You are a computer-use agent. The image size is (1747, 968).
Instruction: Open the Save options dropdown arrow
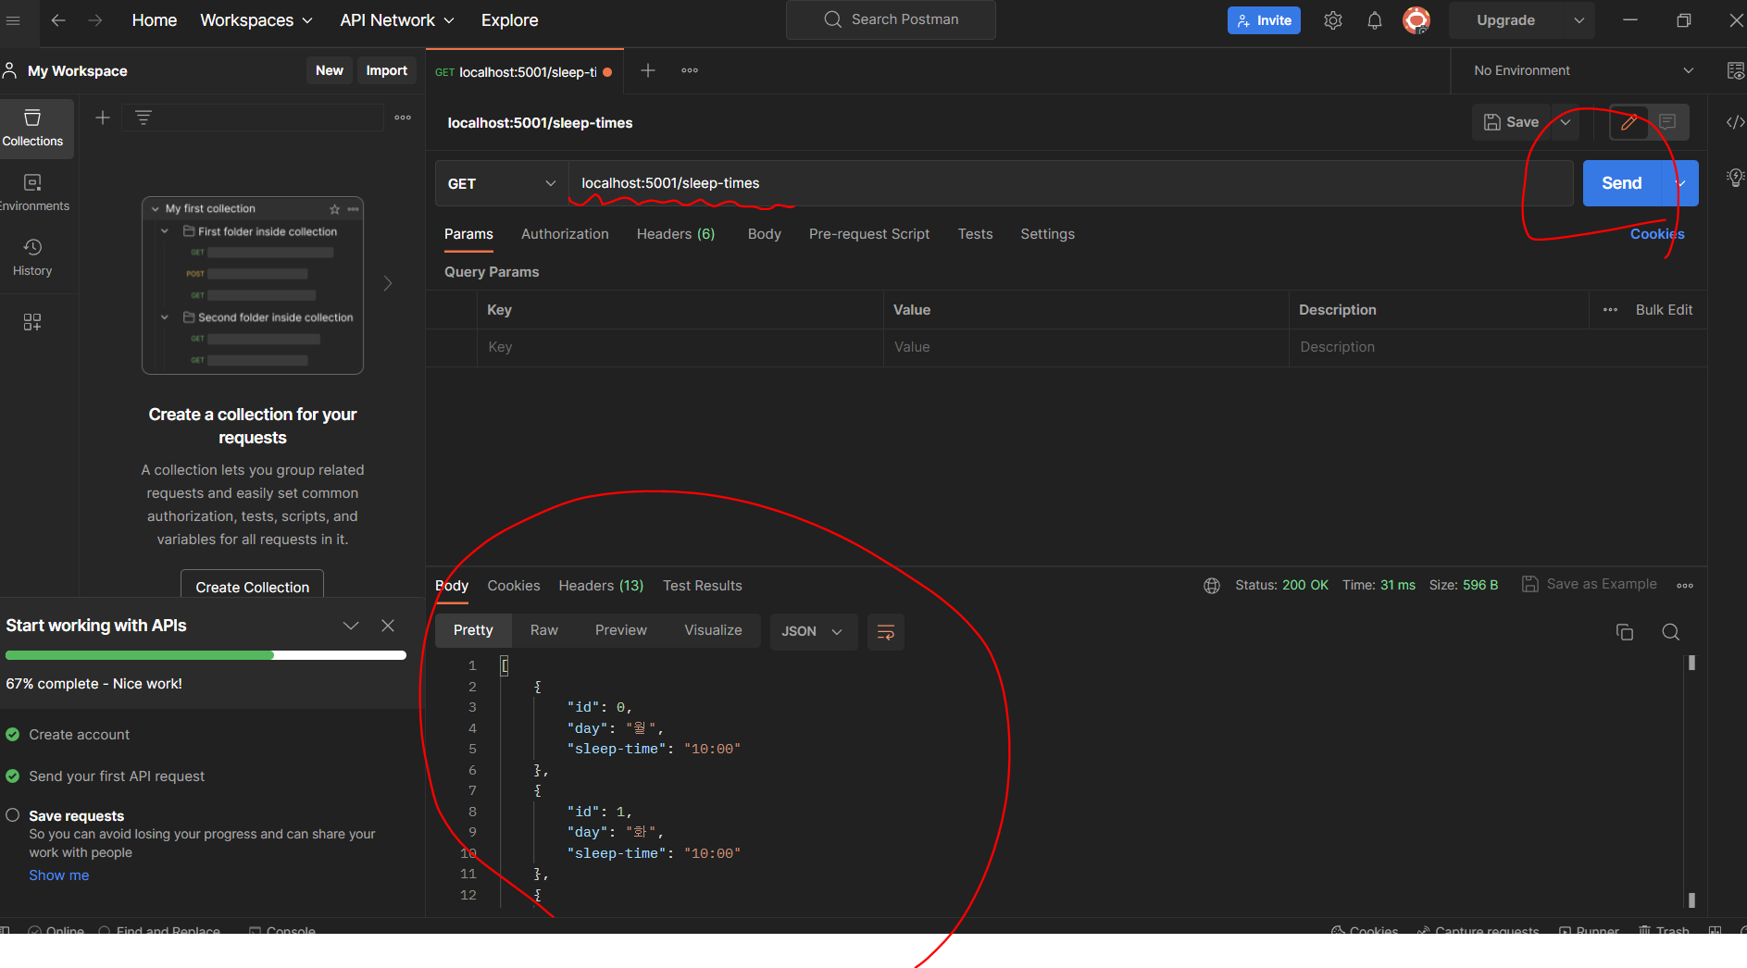click(1566, 122)
